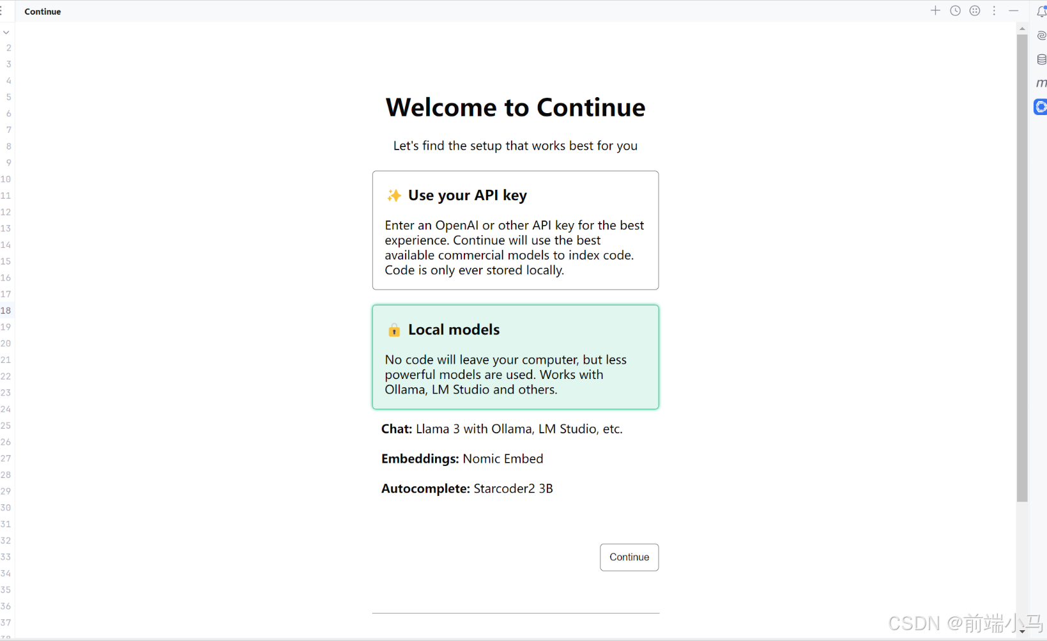
Task: Click 'Let's find the setup that works best'
Action: pos(516,146)
